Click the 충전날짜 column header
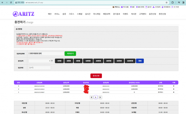 tap(106, 83)
